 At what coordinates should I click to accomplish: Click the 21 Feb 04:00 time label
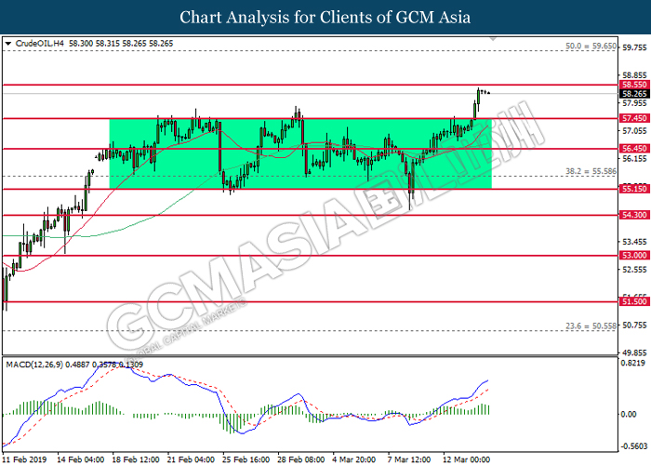click(x=191, y=459)
